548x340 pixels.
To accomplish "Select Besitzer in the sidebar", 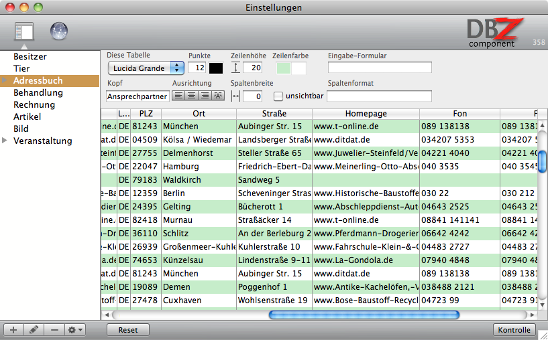I will (x=30, y=56).
